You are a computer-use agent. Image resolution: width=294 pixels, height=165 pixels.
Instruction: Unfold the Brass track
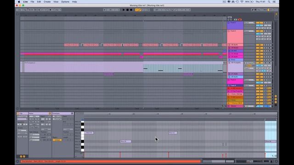pos(229,60)
